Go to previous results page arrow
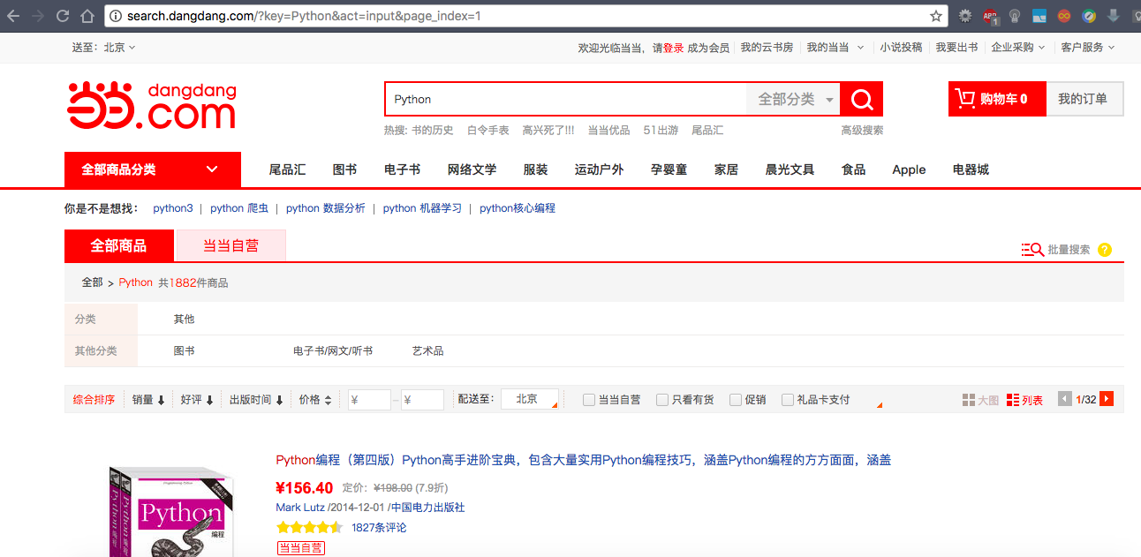 [x=1065, y=399]
